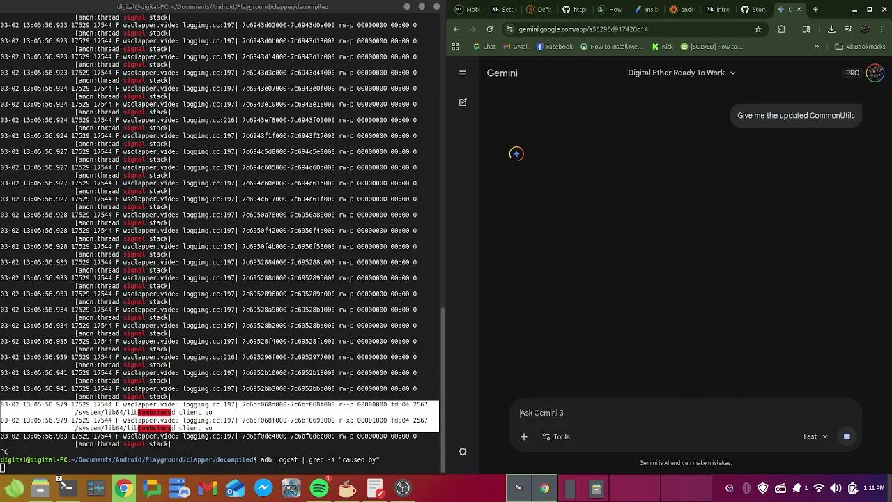Open Spotify in the taskbar
This screenshot has width=892, height=502.
(x=318, y=489)
